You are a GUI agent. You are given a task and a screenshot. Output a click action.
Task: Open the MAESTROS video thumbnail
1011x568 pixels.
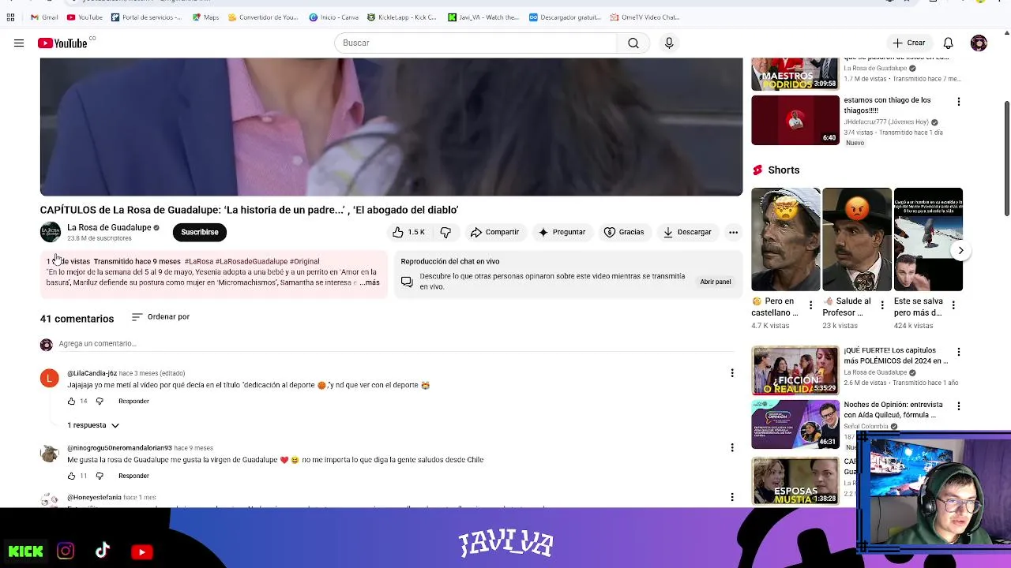click(795, 74)
